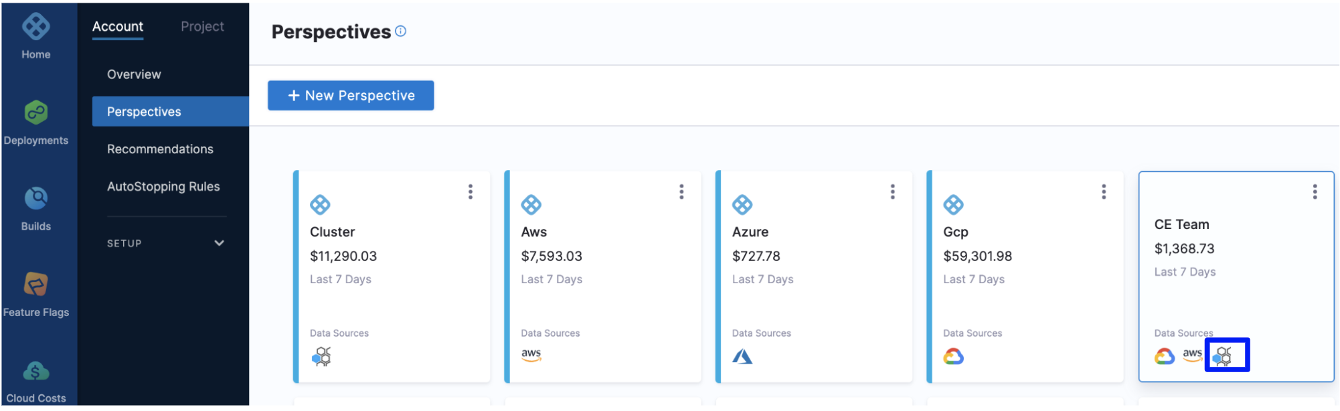Open the CE Team card's three-dot menu
This screenshot has height=411, width=1340.
[x=1315, y=192]
